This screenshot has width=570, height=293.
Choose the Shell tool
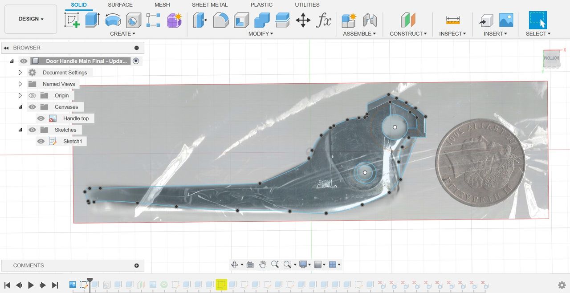[x=241, y=20]
